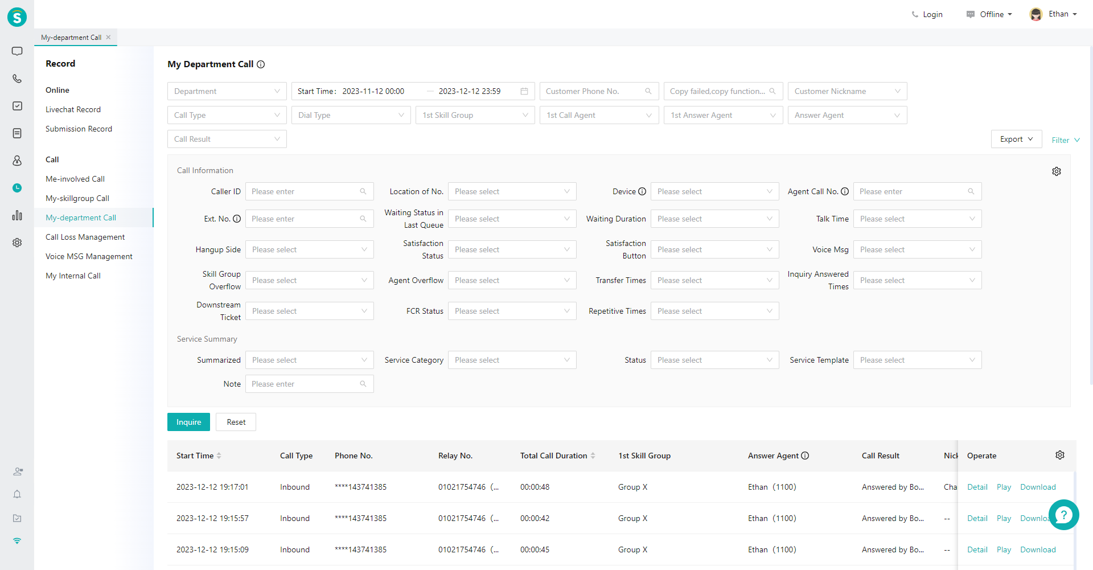The image size is (1093, 570).
Task: Select Call Loss Management menu item
Action: click(x=85, y=237)
